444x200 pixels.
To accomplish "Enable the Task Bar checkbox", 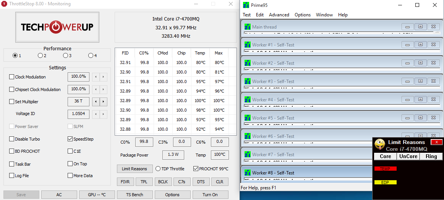I will click(x=11, y=164).
